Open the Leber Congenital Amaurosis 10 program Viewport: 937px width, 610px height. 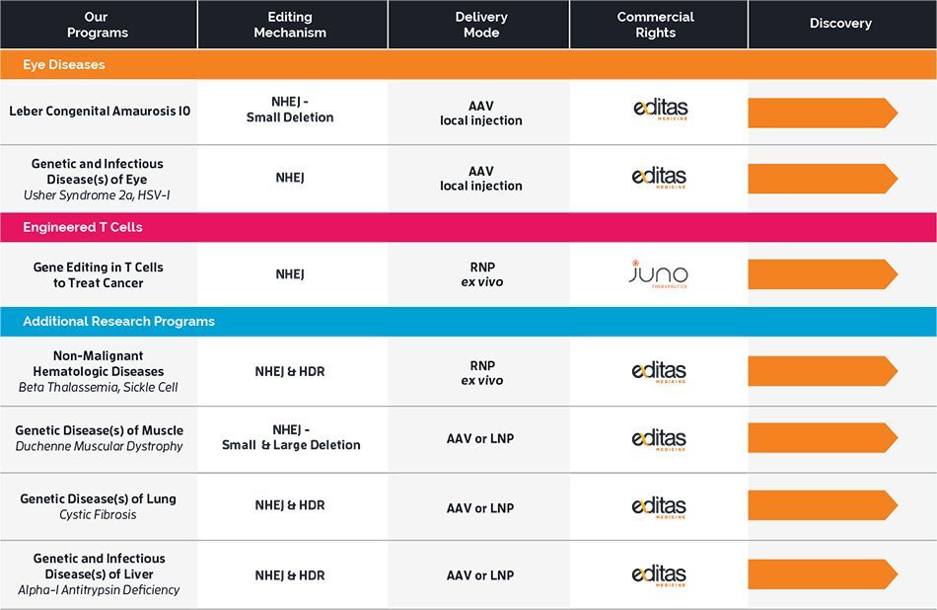(100, 112)
